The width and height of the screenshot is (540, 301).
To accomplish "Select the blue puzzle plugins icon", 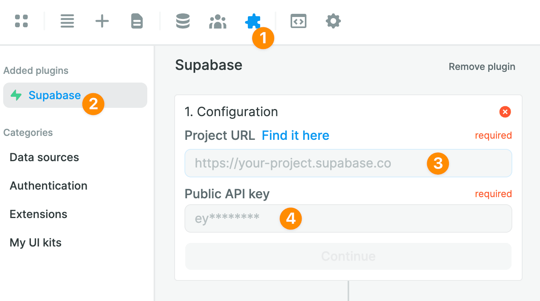I will pyautogui.click(x=253, y=21).
